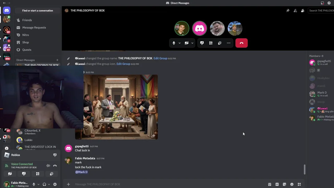Send a gift with gift icon

click(x=270, y=184)
